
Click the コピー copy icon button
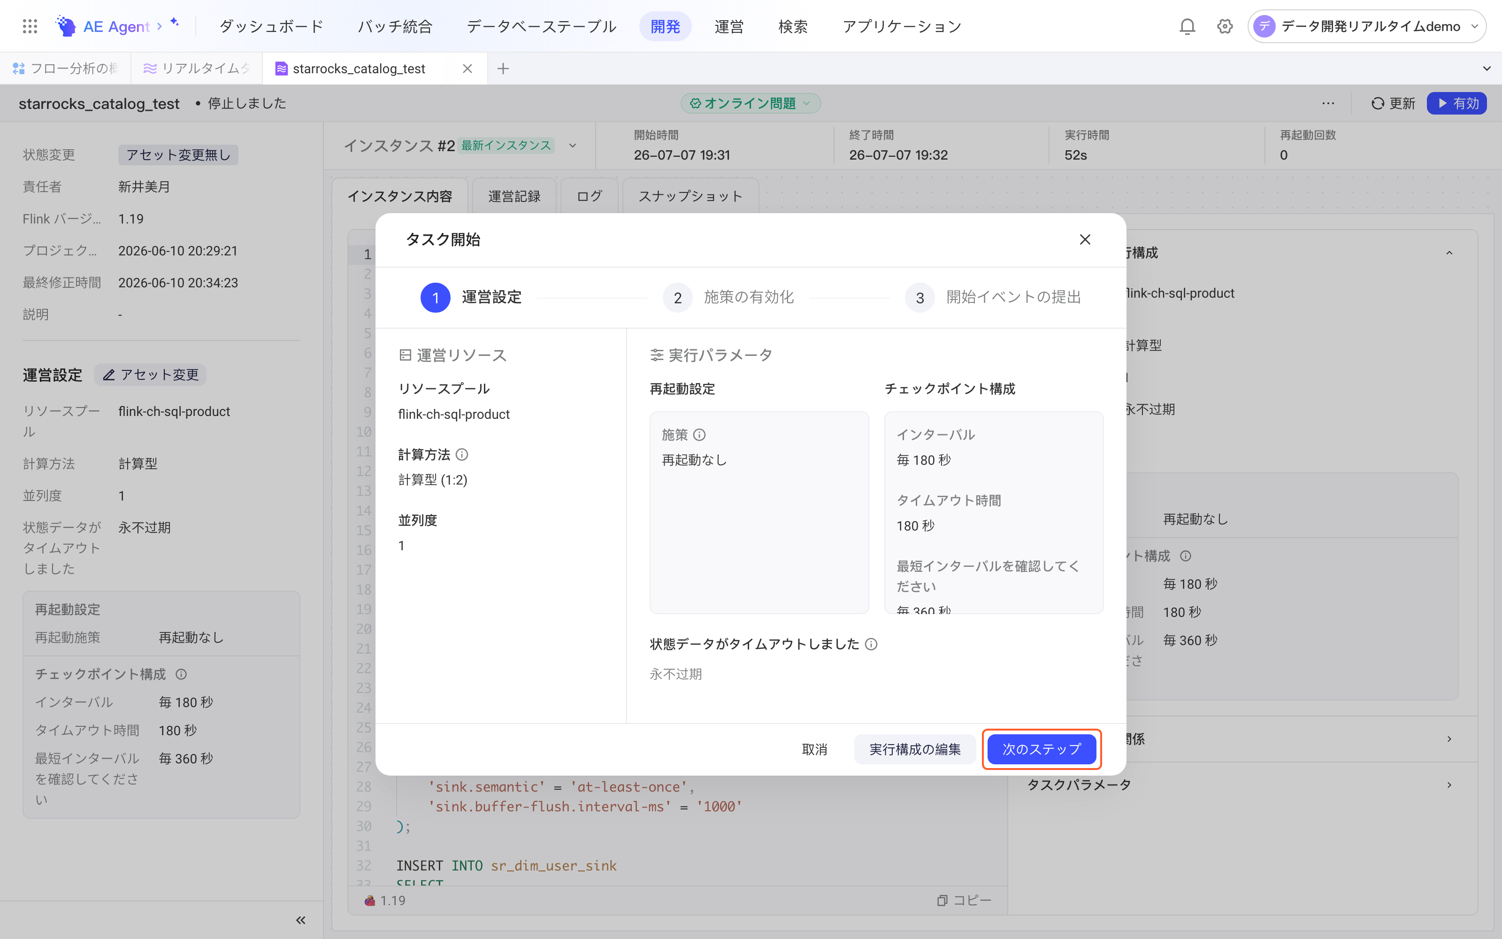[x=964, y=900]
